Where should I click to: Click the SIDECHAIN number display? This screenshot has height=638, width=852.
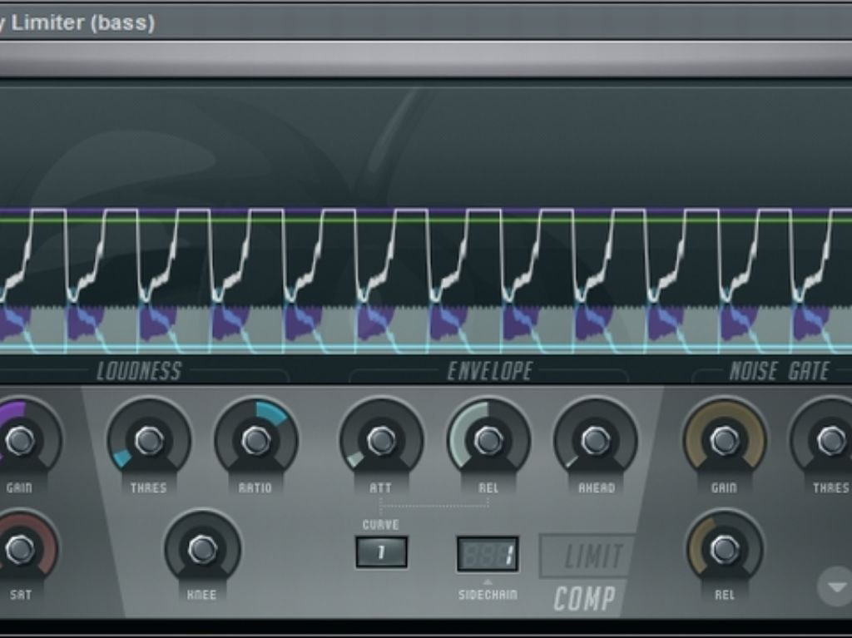488,554
